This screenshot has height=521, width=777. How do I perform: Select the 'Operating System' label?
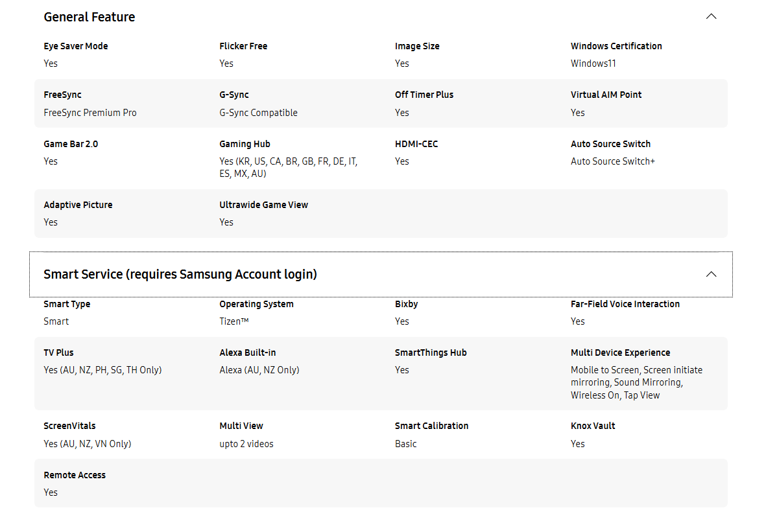tap(257, 304)
